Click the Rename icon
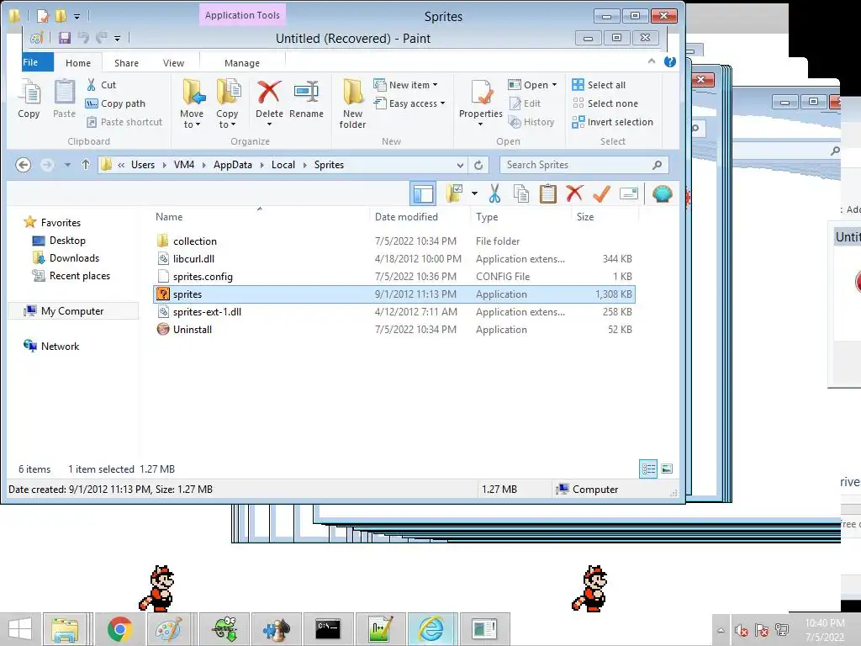 click(306, 92)
